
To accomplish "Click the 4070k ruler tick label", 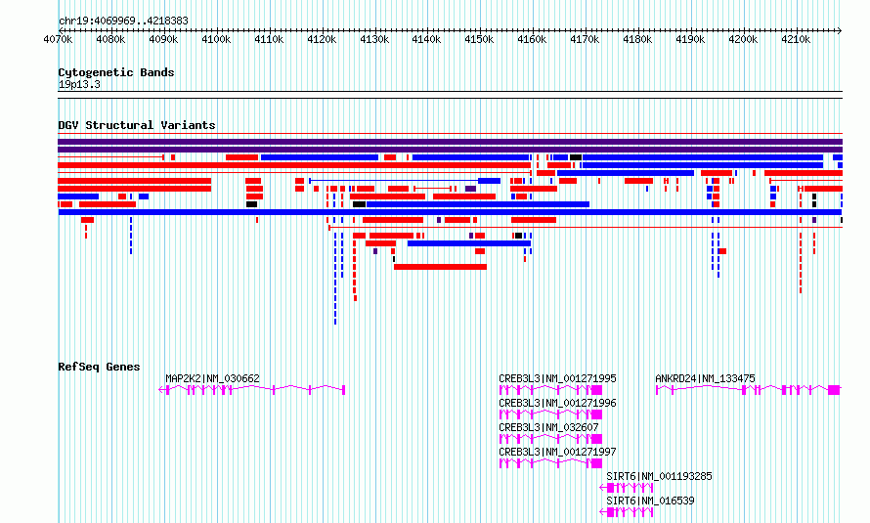I will [x=59, y=39].
